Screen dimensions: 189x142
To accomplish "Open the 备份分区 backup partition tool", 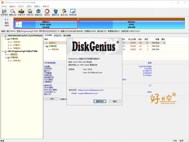I will (x=64, y=12).
